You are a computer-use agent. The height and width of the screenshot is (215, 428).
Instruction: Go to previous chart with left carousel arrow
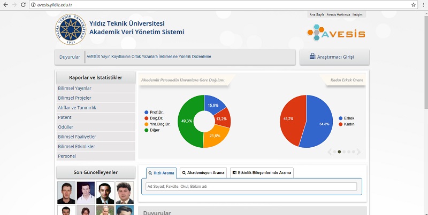pos(330,152)
